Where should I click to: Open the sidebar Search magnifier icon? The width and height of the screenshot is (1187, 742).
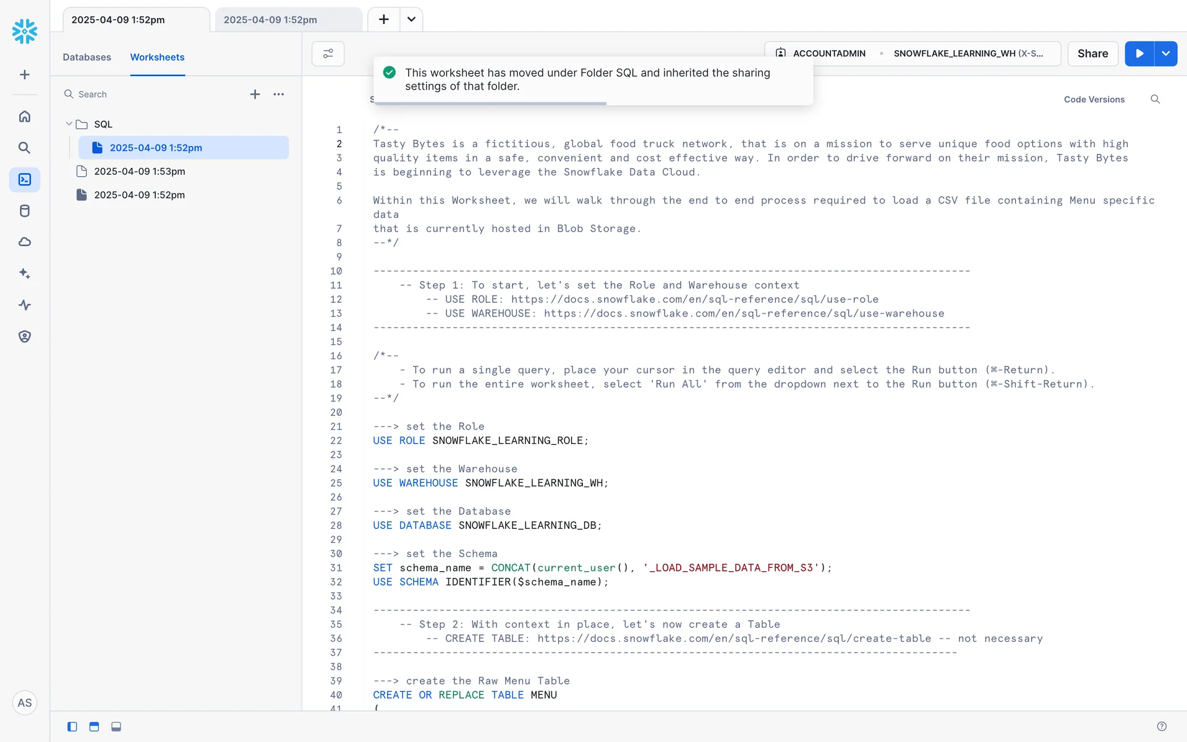(x=25, y=148)
